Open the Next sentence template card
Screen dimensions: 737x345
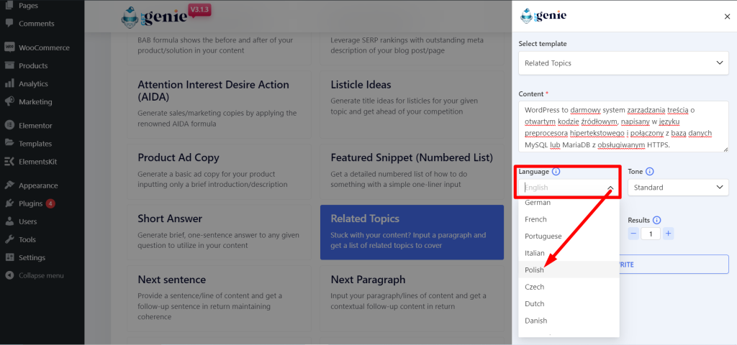[220, 298]
